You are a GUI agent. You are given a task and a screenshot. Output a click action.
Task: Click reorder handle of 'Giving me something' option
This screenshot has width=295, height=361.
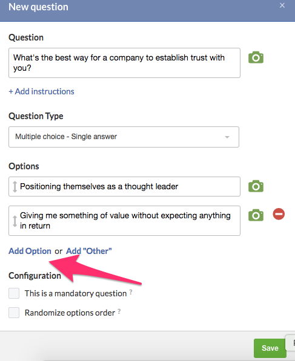[15, 221]
